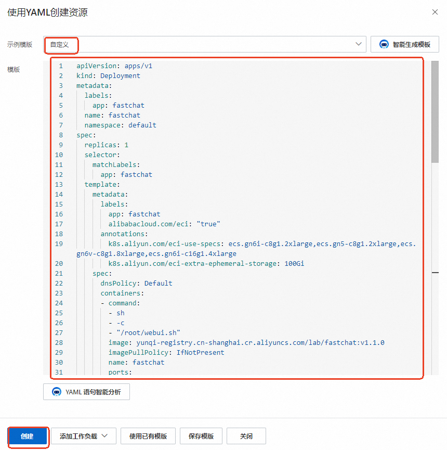Click line 31 text ports:
The image size is (447, 450).
tap(120, 372)
